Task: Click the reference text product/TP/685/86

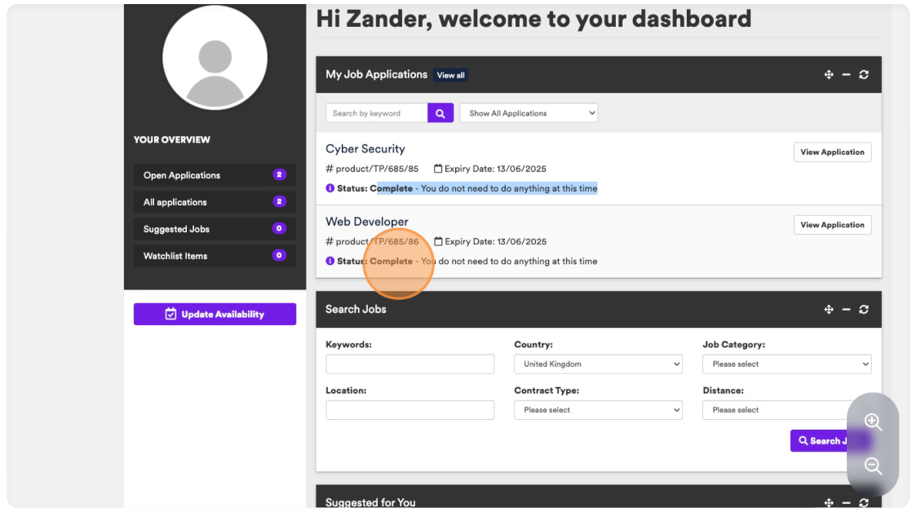Action: pyautogui.click(x=377, y=241)
